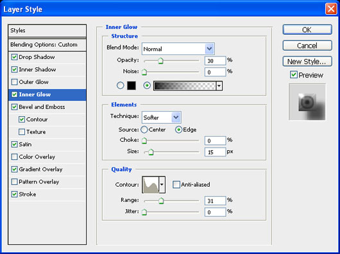
Task: Click the Cancel button
Action: pos(307,46)
